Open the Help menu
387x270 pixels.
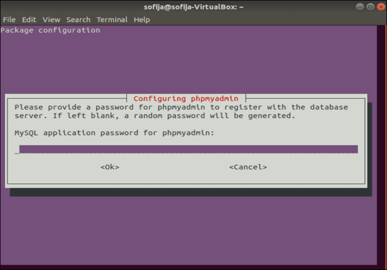142,20
